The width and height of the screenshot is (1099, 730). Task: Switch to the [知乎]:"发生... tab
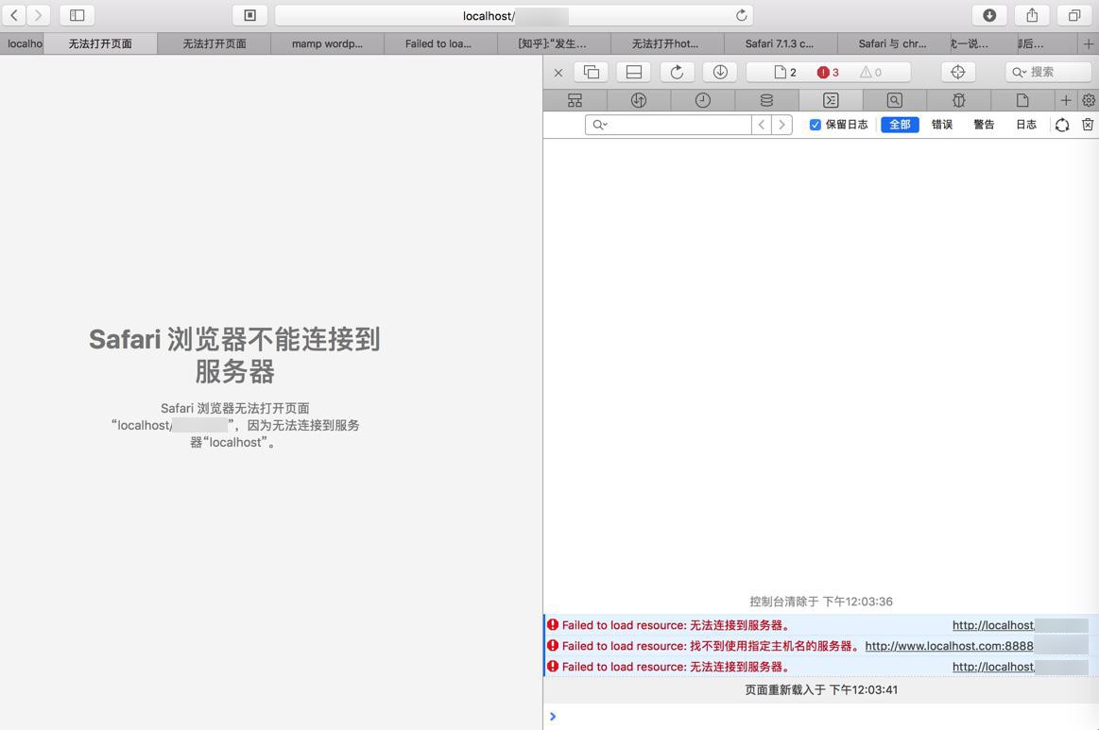[552, 43]
